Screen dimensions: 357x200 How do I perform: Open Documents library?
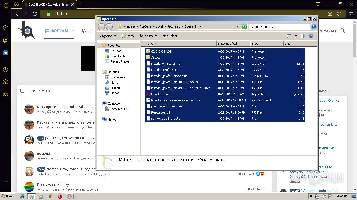(118, 77)
